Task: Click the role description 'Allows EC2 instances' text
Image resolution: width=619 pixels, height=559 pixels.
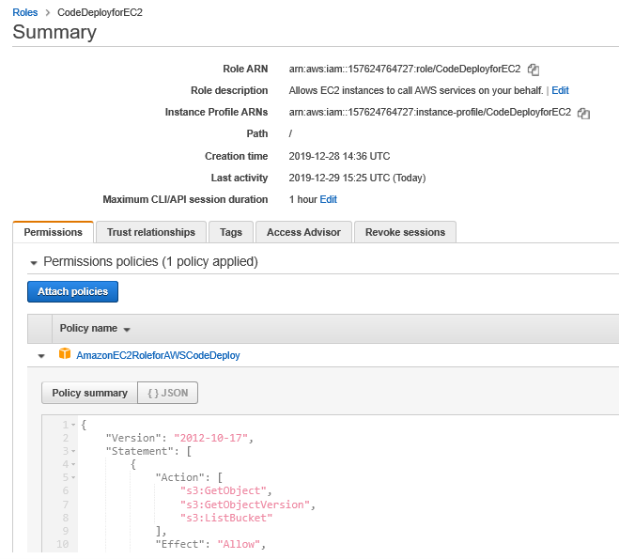Action: [x=416, y=91]
